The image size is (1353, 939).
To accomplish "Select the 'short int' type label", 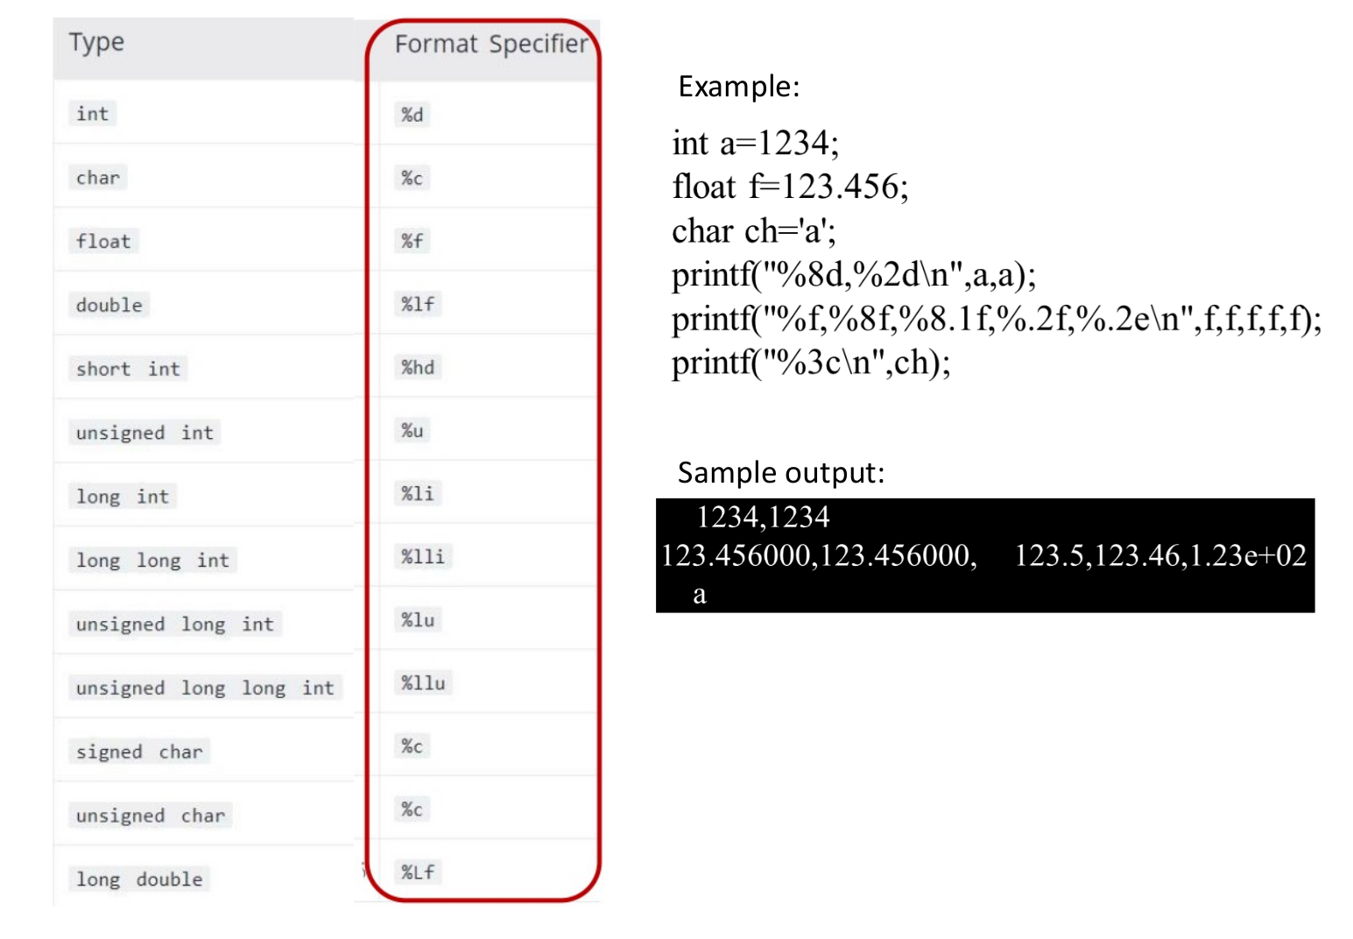I will pyautogui.click(x=128, y=369).
